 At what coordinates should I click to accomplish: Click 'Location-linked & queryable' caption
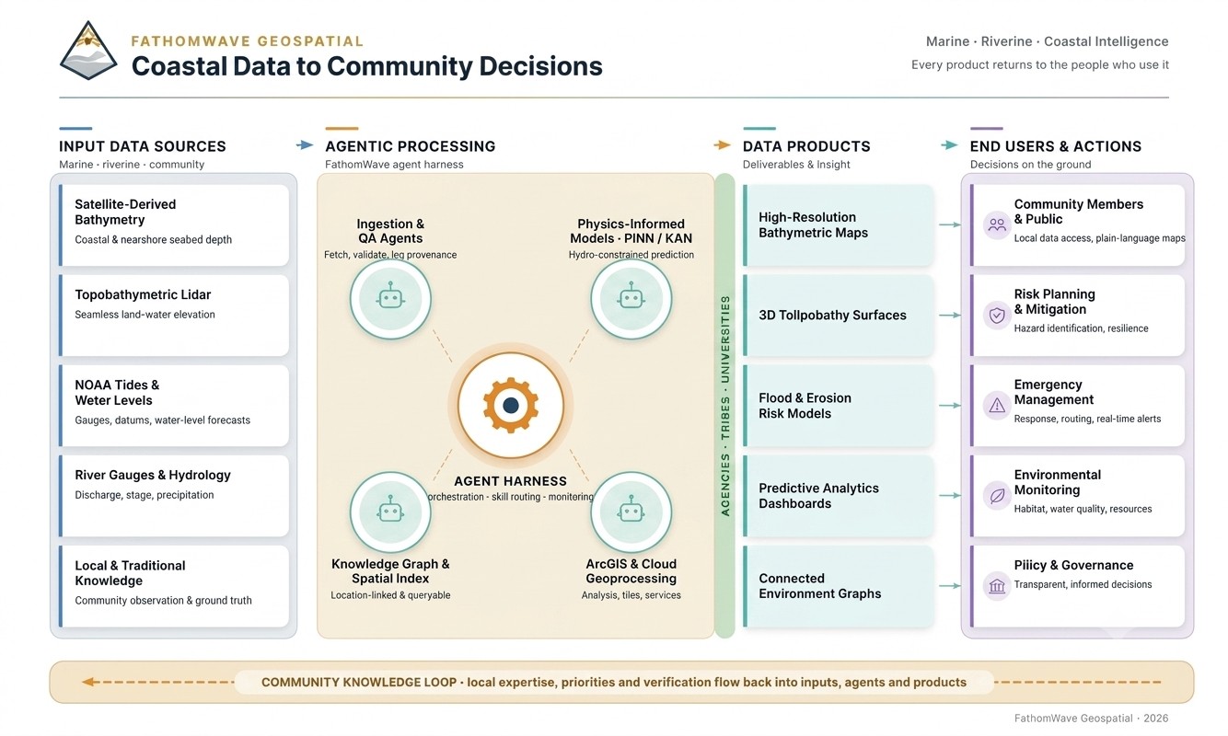point(390,595)
